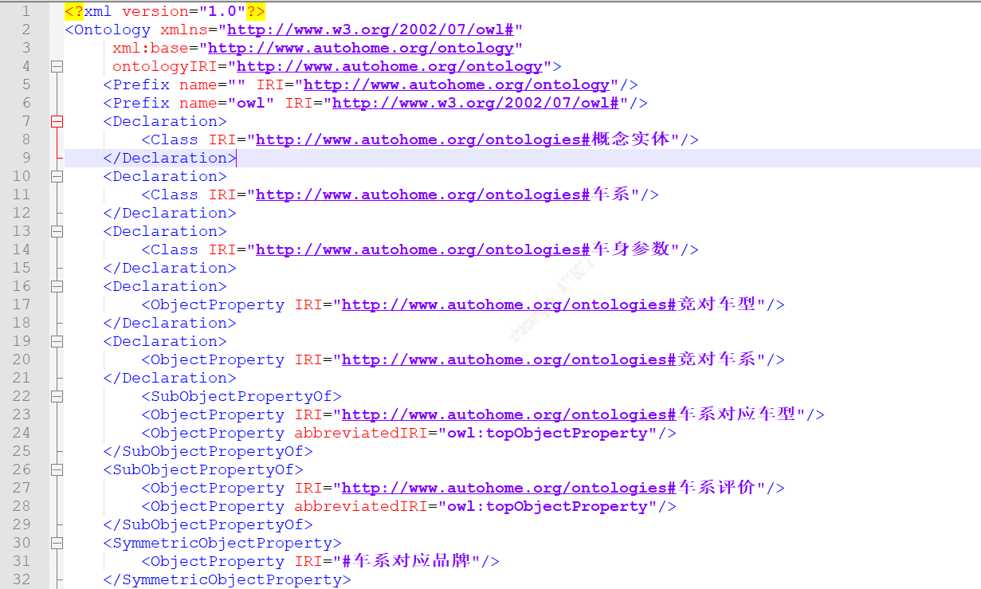Select line number 32 in the margin
Image resolution: width=981 pixels, height=589 pixels.
tap(22, 580)
